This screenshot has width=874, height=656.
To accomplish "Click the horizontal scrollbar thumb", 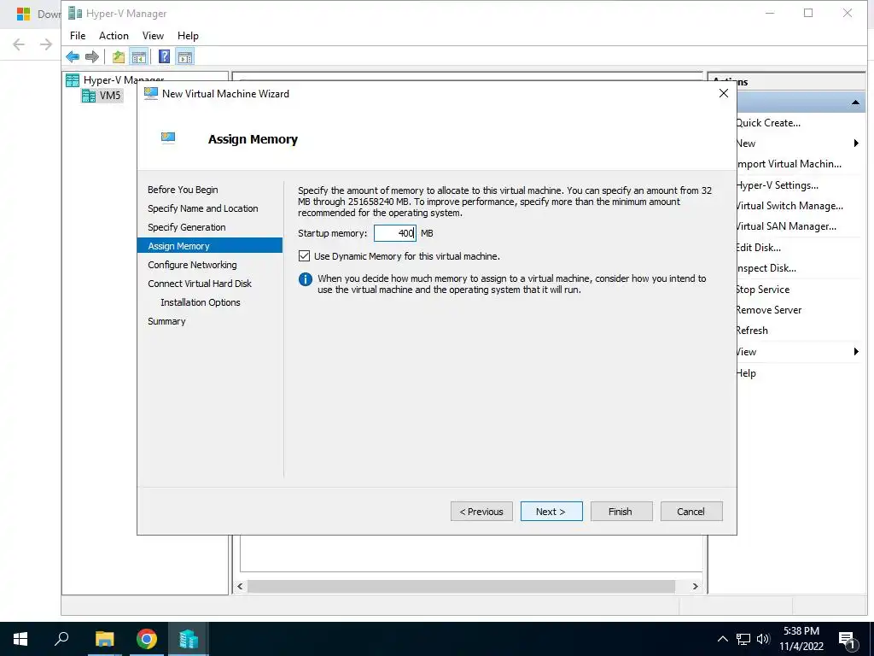I will pos(461,586).
